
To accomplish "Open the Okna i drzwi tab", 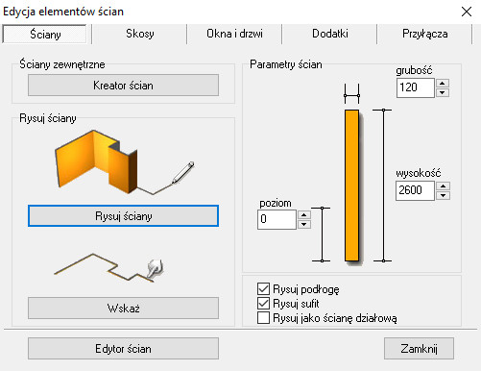I will point(234,34).
